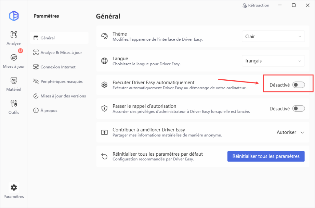Viewport: 315px width, 208px height.
Task: Click the Matériel label in sidebar
Action: coord(14,89)
